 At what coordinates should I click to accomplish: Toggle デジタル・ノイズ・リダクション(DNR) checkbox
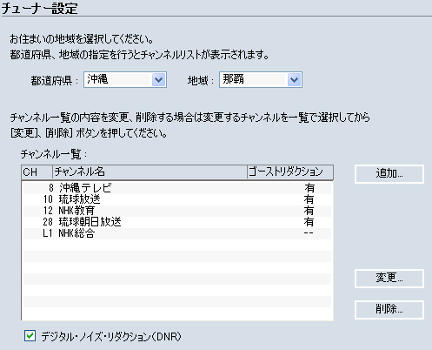click(x=30, y=336)
